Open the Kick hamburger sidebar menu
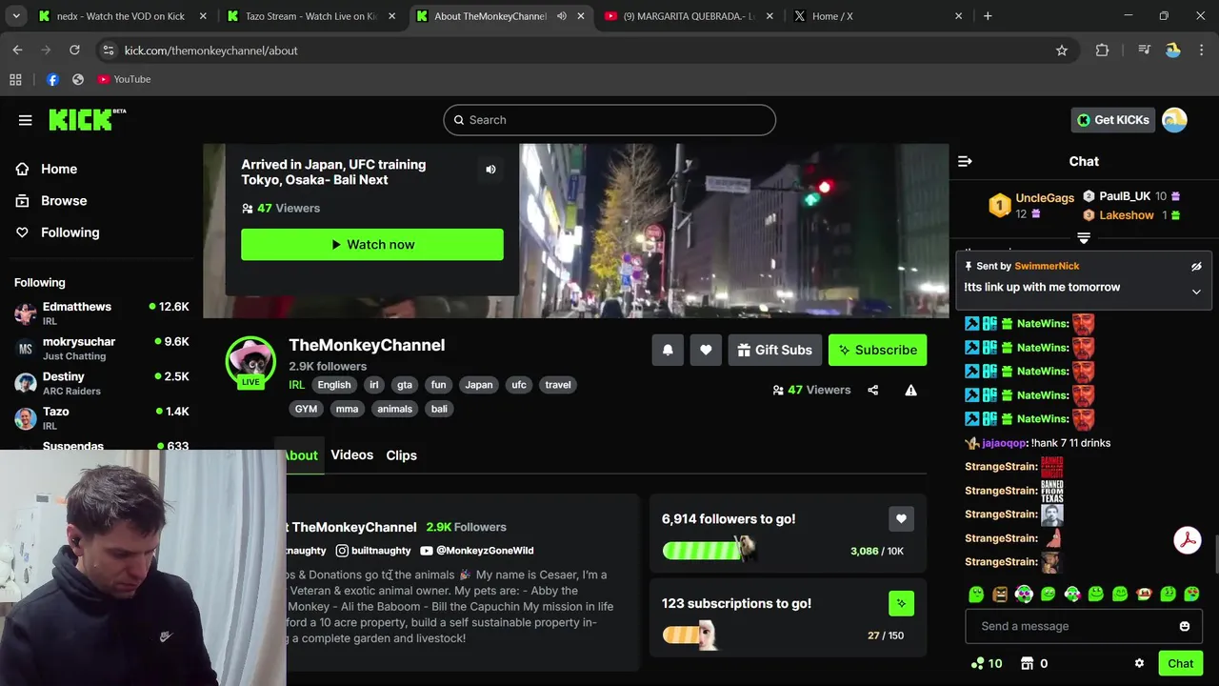 [25, 120]
